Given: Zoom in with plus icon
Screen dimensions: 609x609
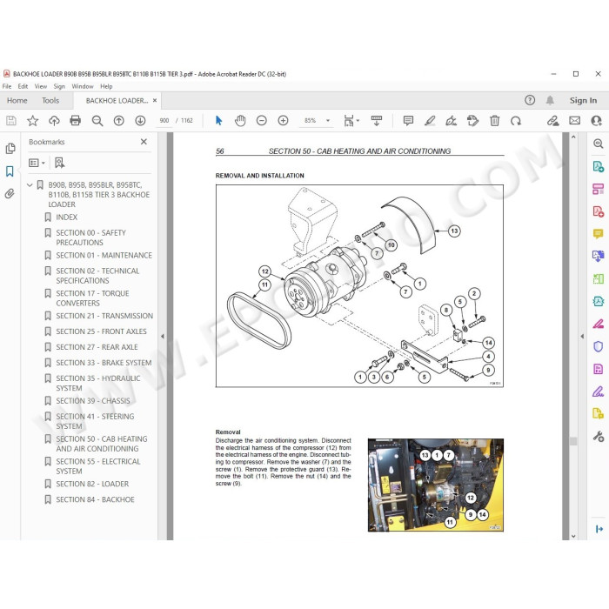Looking at the screenshot, I should [x=283, y=121].
